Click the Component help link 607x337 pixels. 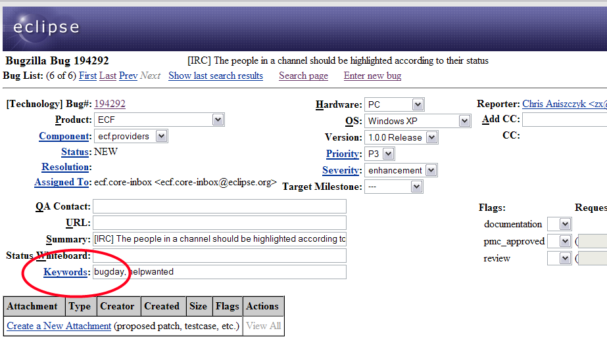pos(64,136)
